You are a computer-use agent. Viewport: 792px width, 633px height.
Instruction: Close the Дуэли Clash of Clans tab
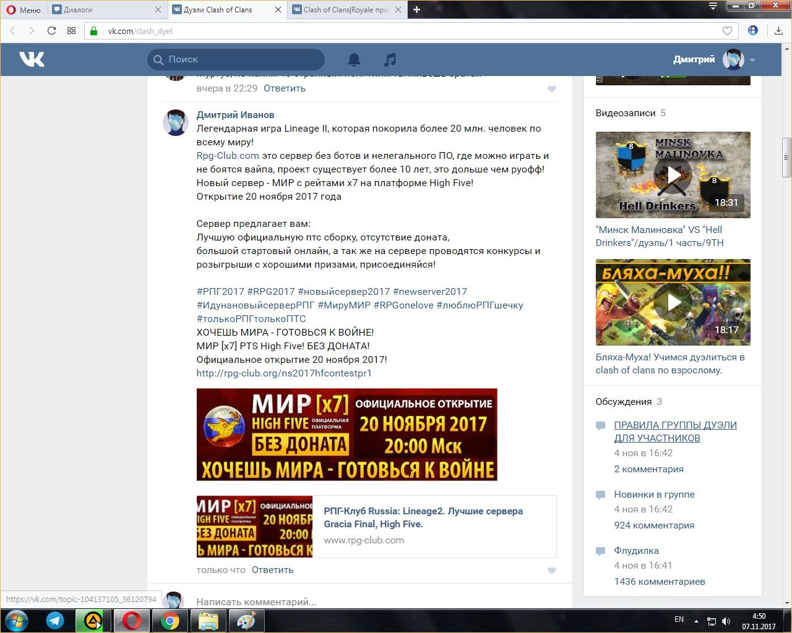(x=278, y=10)
